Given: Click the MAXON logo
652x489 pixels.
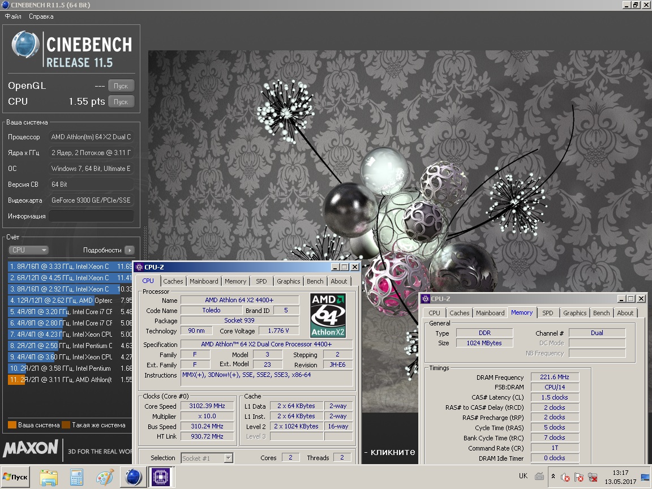Looking at the screenshot, I should pos(31,448).
